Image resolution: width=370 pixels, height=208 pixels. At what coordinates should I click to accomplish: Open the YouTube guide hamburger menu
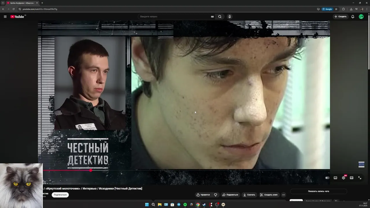(x=5, y=16)
